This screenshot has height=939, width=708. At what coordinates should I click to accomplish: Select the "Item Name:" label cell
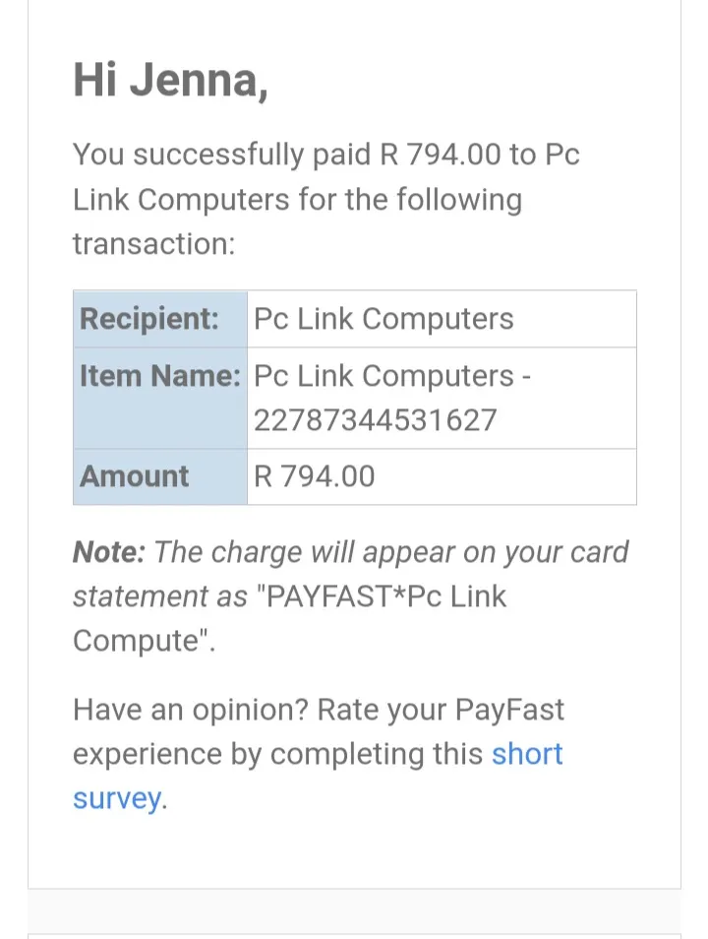(x=159, y=376)
